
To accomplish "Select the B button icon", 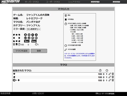I will click(29, 35).
